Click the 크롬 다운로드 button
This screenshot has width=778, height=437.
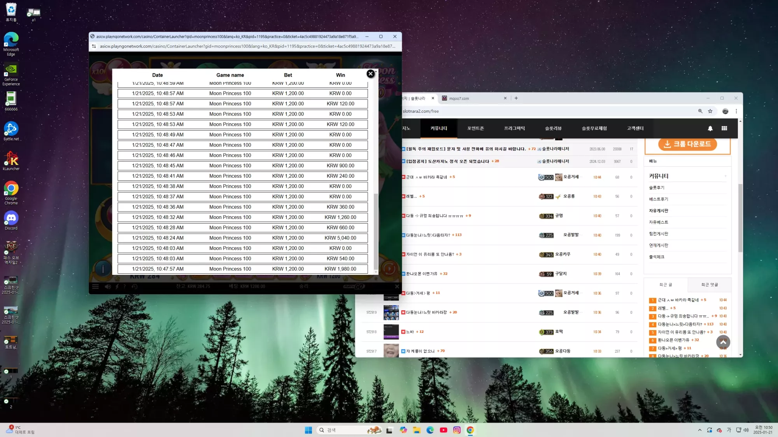tap(688, 144)
